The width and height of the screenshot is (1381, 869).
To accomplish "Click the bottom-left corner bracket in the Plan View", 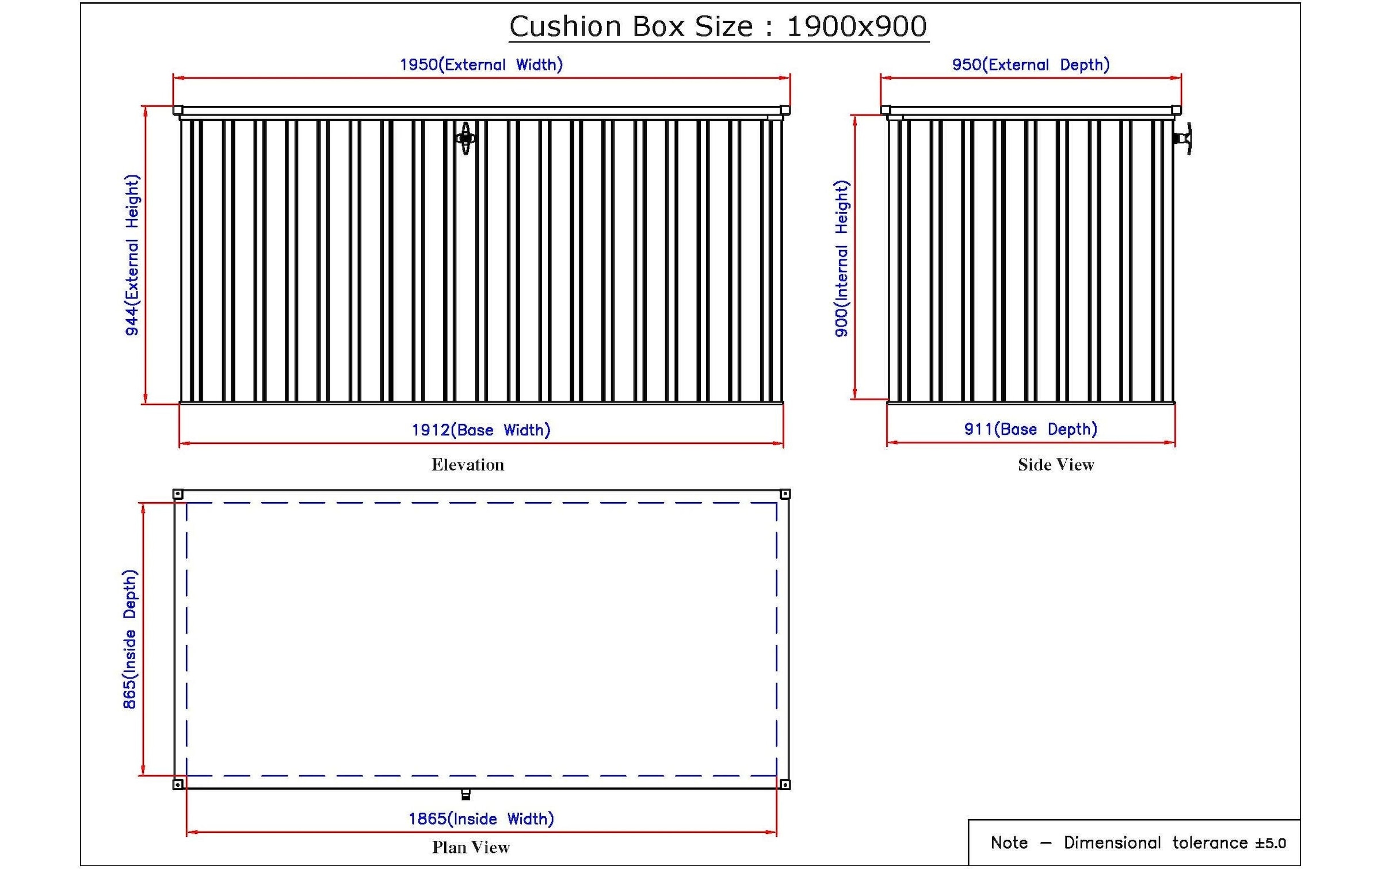I will click(178, 784).
